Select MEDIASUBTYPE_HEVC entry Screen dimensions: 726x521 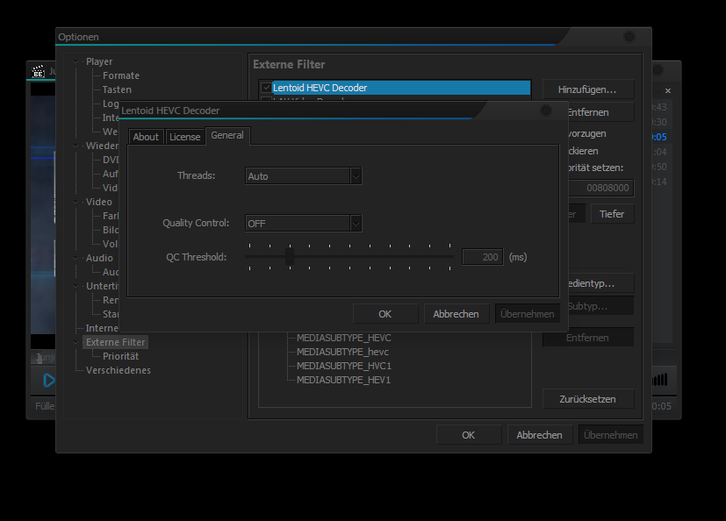coord(343,338)
